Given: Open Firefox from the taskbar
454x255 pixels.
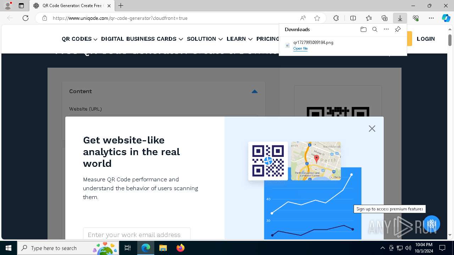Looking at the screenshot, I should (x=180, y=248).
